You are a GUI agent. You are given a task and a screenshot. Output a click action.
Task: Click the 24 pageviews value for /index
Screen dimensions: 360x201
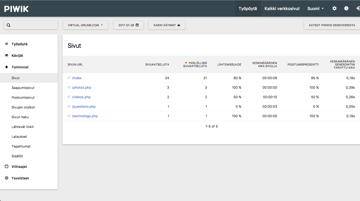point(167,78)
